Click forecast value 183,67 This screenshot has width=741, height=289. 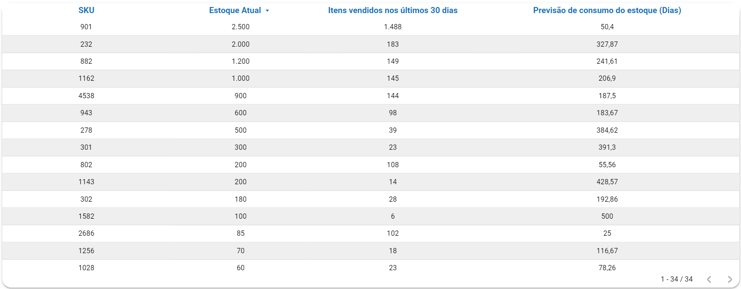[607, 113]
